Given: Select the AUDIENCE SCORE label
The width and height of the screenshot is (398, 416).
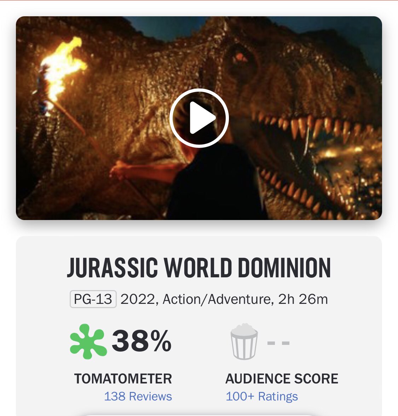Looking at the screenshot, I should click(x=282, y=379).
